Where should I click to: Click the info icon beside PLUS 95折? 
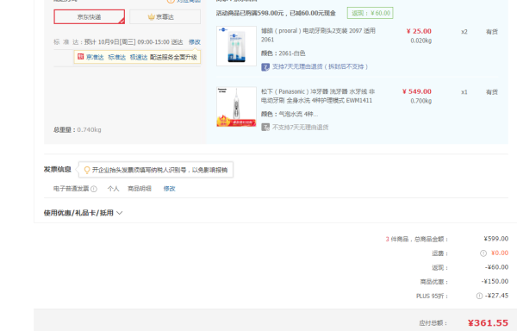pos(479,296)
